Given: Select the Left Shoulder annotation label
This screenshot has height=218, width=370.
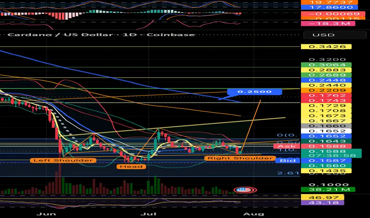Looking at the screenshot, I should pyautogui.click(x=63, y=161).
